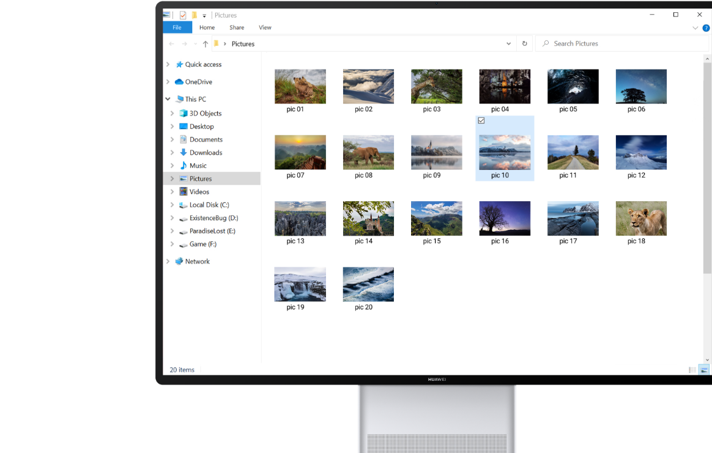
Task: Open OneDrive in the navigation pane
Action: pos(198,82)
